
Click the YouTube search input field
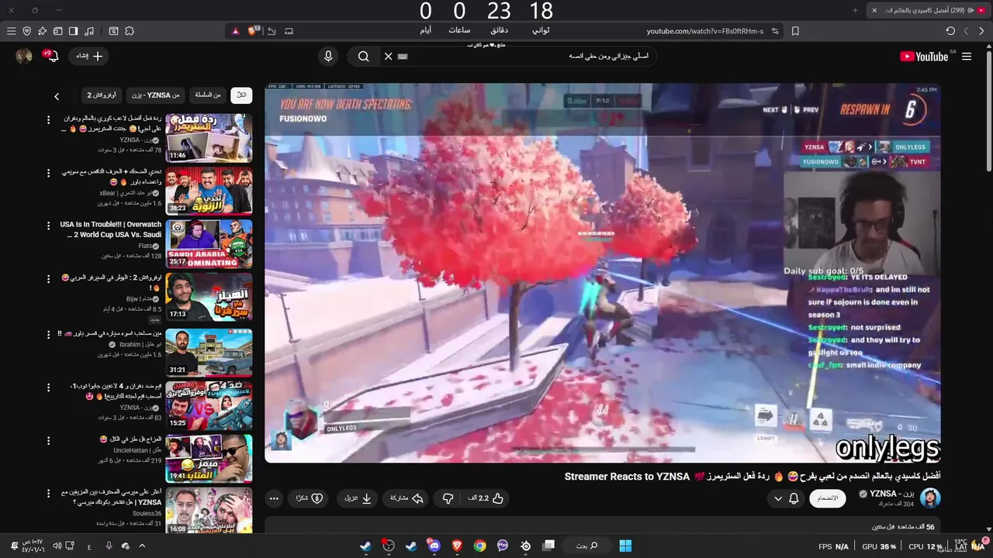click(x=528, y=57)
